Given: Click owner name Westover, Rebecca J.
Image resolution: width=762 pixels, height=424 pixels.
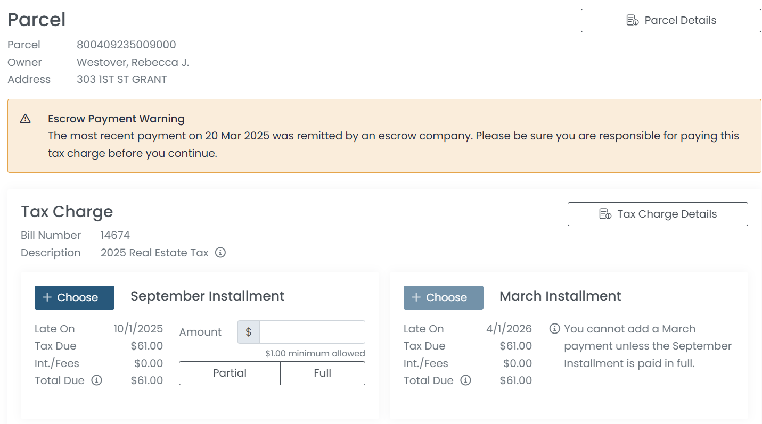Looking at the screenshot, I should [x=133, y=62].
